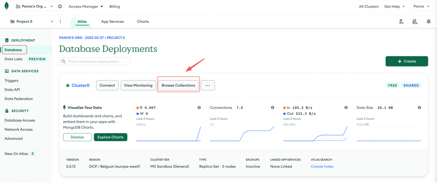The image size is (437, 183).
Task: Click info icon beside Data Size chart
Action: 420,107
